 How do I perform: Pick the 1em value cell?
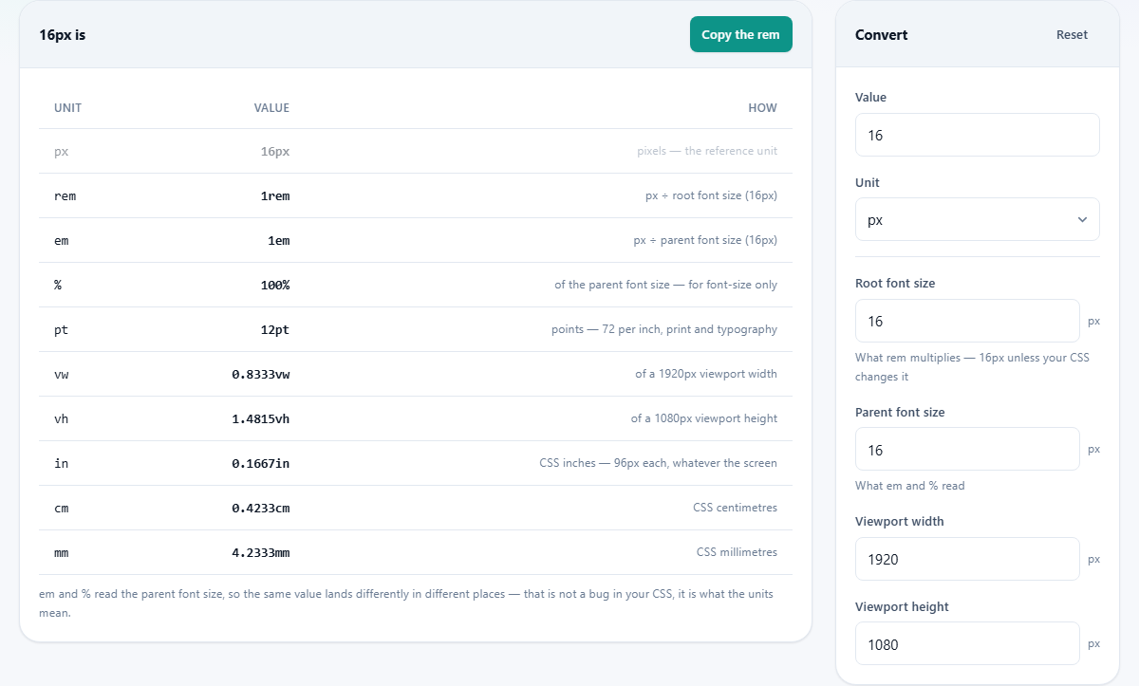(x=278, y=240)
